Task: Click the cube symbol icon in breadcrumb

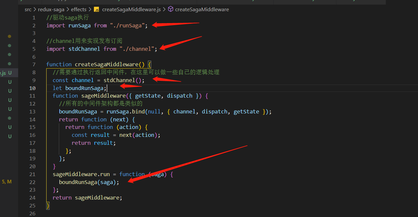Action: point(171,9)
